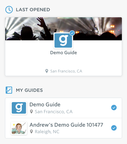This screenshot has height=144, width=127.
Task: Click the My Guides checklist icon
Action: [x=9, y=90]
